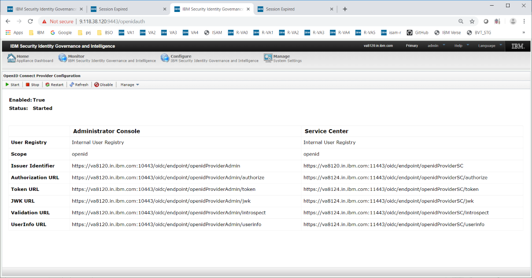Open the R-VA1 bookmark
Image resolution: width=532 pixels, height=278 pixels.
(x=263, y=33)
